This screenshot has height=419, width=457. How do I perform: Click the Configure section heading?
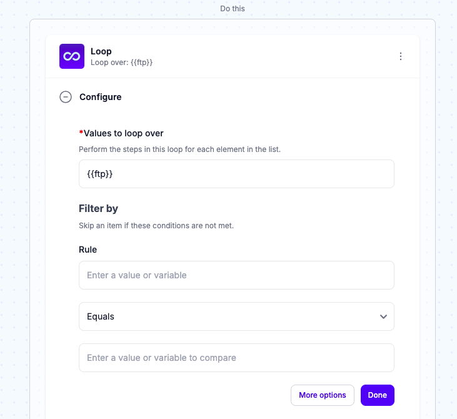click(x=100, y=97)
